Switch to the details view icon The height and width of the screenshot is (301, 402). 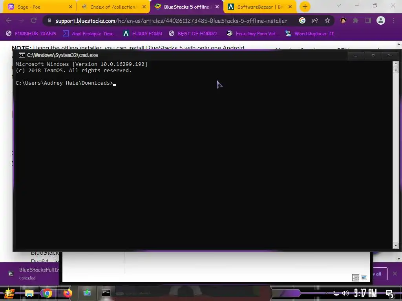pyautogui.click(x=356, y=277)
